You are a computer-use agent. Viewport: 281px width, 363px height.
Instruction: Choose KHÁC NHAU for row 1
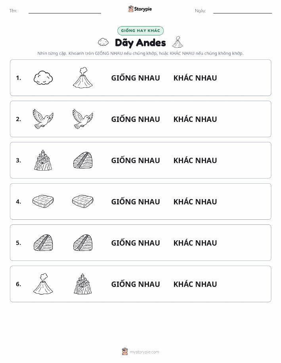pyautogui.click(x=195, y=78)
